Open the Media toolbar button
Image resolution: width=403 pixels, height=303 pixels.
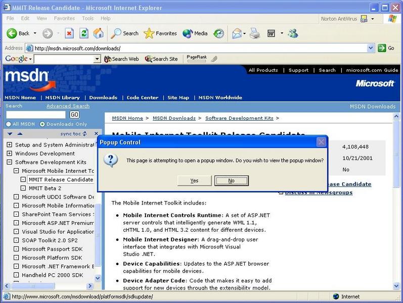[195, 33]
